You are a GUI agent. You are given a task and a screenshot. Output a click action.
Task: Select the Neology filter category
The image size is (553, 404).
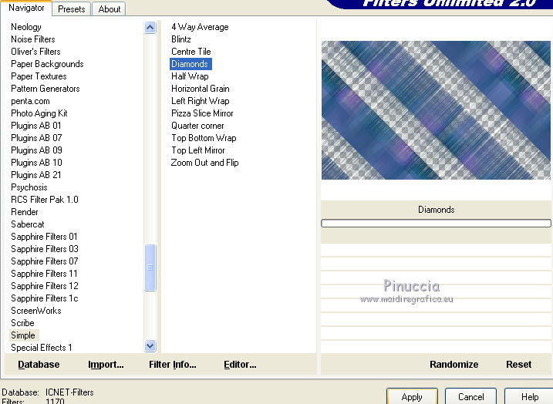[26, 27]
